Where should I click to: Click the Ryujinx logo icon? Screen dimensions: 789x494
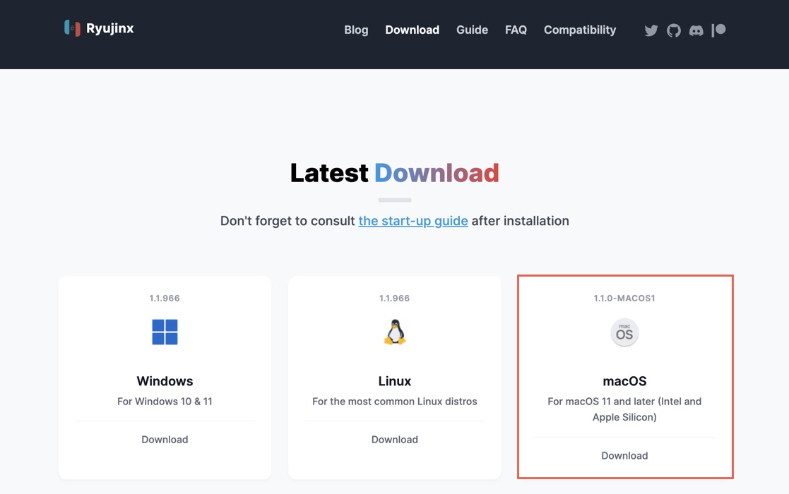click(x=72, y=28)
